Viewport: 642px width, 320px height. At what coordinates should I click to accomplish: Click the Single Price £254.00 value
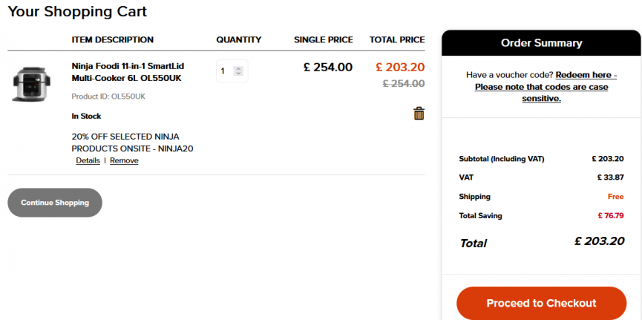328,68
